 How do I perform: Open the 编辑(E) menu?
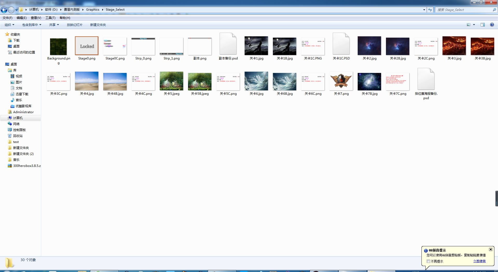[22, 18]
